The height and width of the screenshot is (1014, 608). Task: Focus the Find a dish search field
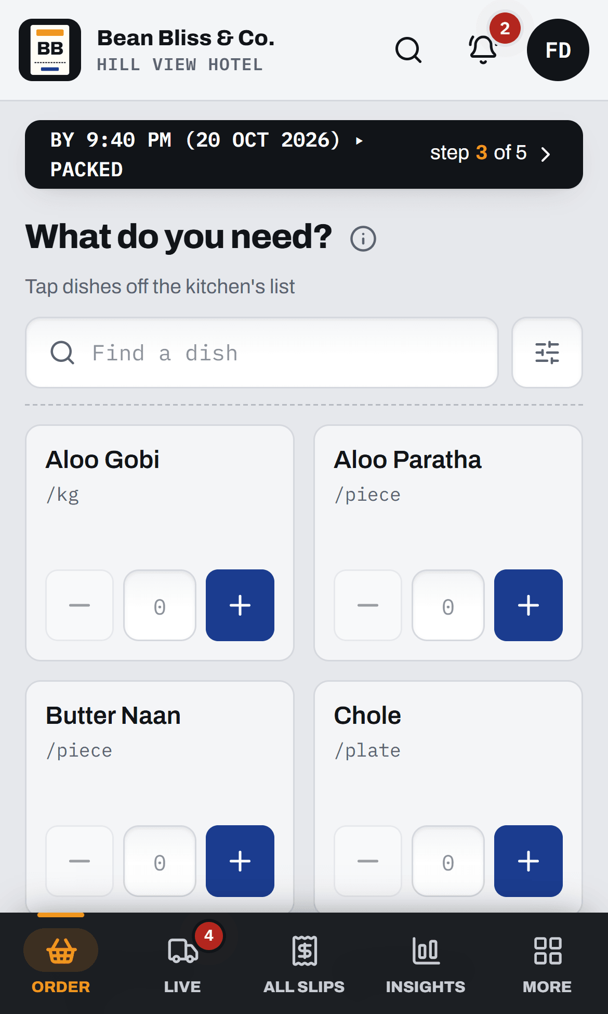pyautogui.click(x=262, y=353)
